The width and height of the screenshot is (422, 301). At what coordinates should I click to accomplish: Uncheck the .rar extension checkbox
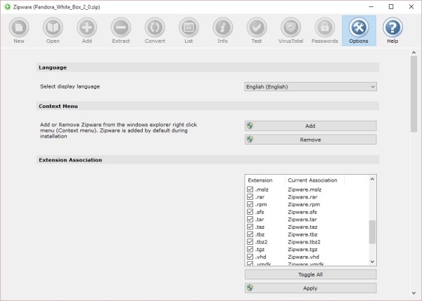250,197
